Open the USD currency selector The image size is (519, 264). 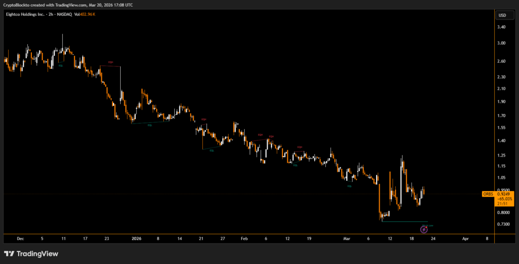pyautogui.click(x=502, y=15)
